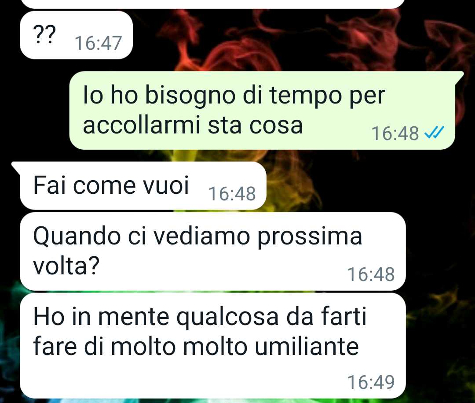Click the word 'accollarmi' in the green message
475x403 pixels.
pyautogui.click(x=142, y=125)
